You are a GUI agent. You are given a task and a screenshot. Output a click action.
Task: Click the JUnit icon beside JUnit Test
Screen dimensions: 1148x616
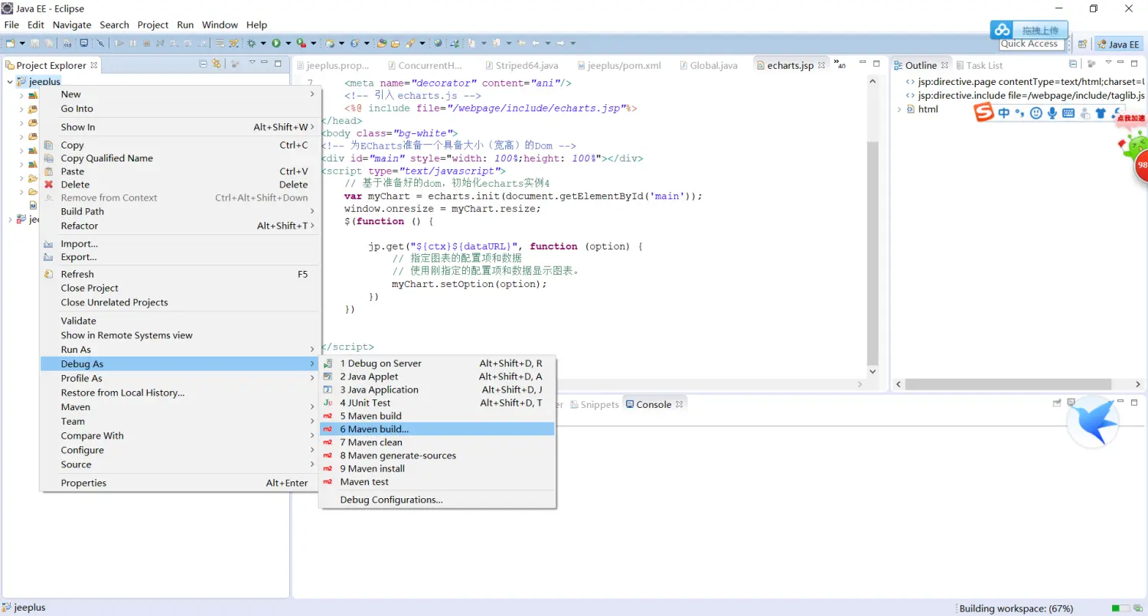point(328,403)
